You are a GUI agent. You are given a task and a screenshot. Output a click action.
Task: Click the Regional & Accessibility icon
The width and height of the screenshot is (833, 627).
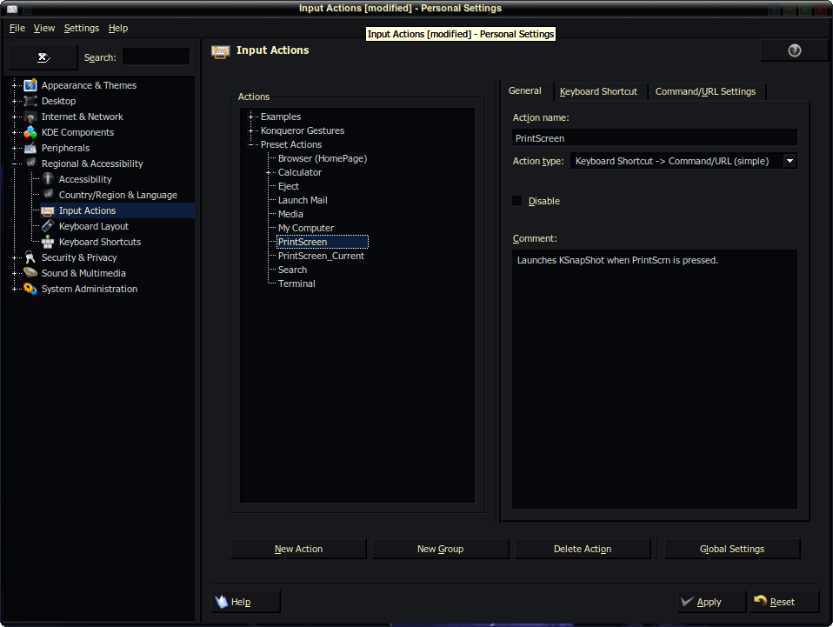tap(30, 163)
